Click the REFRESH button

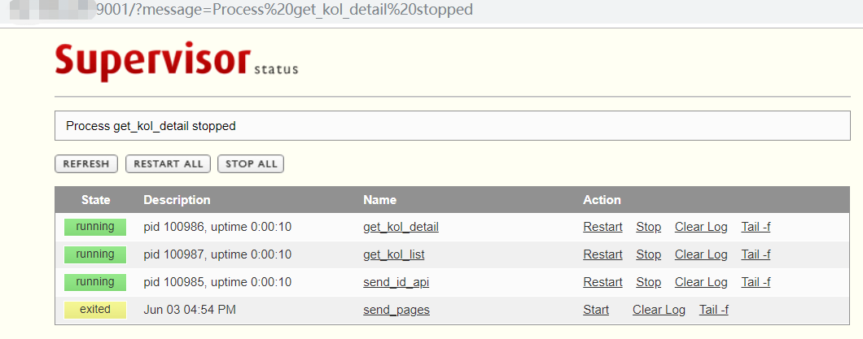86,163
